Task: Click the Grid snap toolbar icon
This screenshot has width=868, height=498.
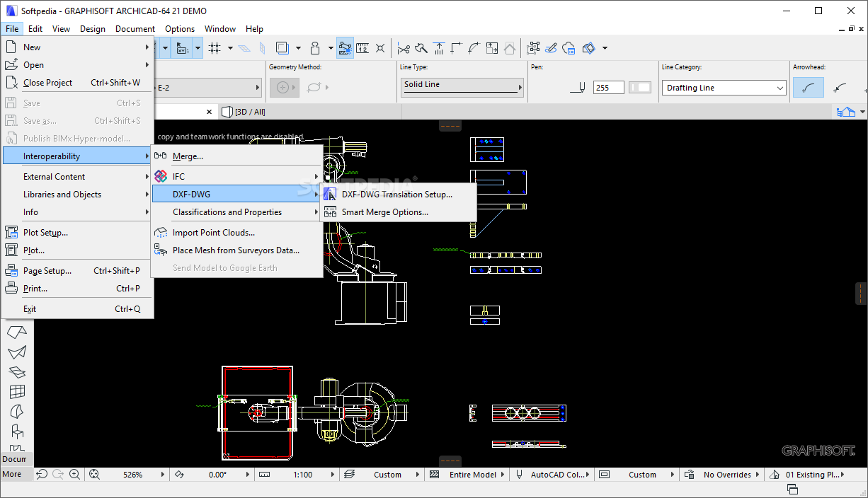Action: coord(215,48)
